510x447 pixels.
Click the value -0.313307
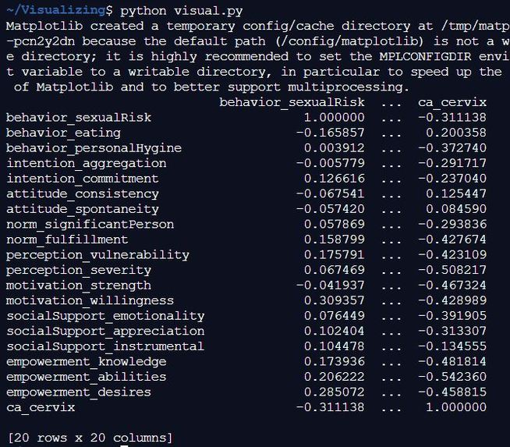tap(452, 332)
